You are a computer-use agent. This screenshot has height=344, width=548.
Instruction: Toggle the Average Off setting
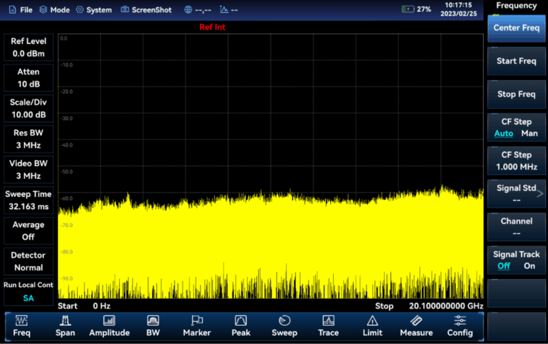coord(28,231)
